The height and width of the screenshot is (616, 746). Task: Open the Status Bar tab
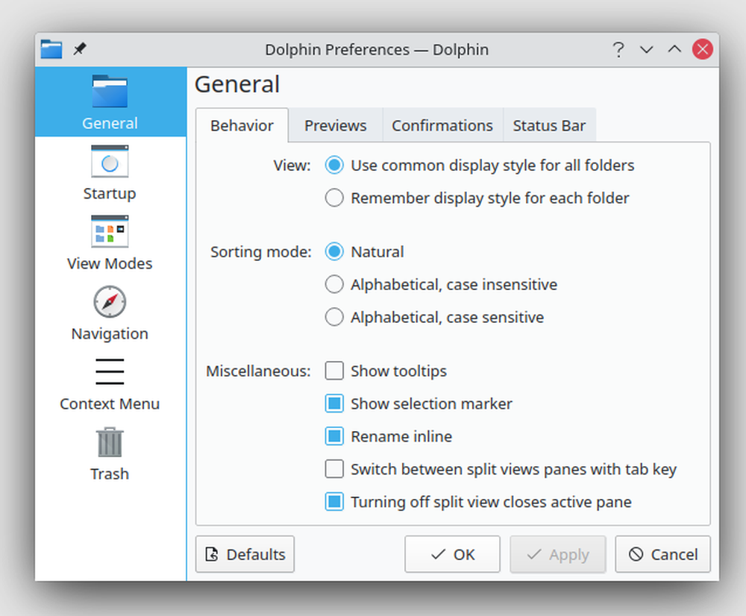pyautogui.click(x=549, y=125)
